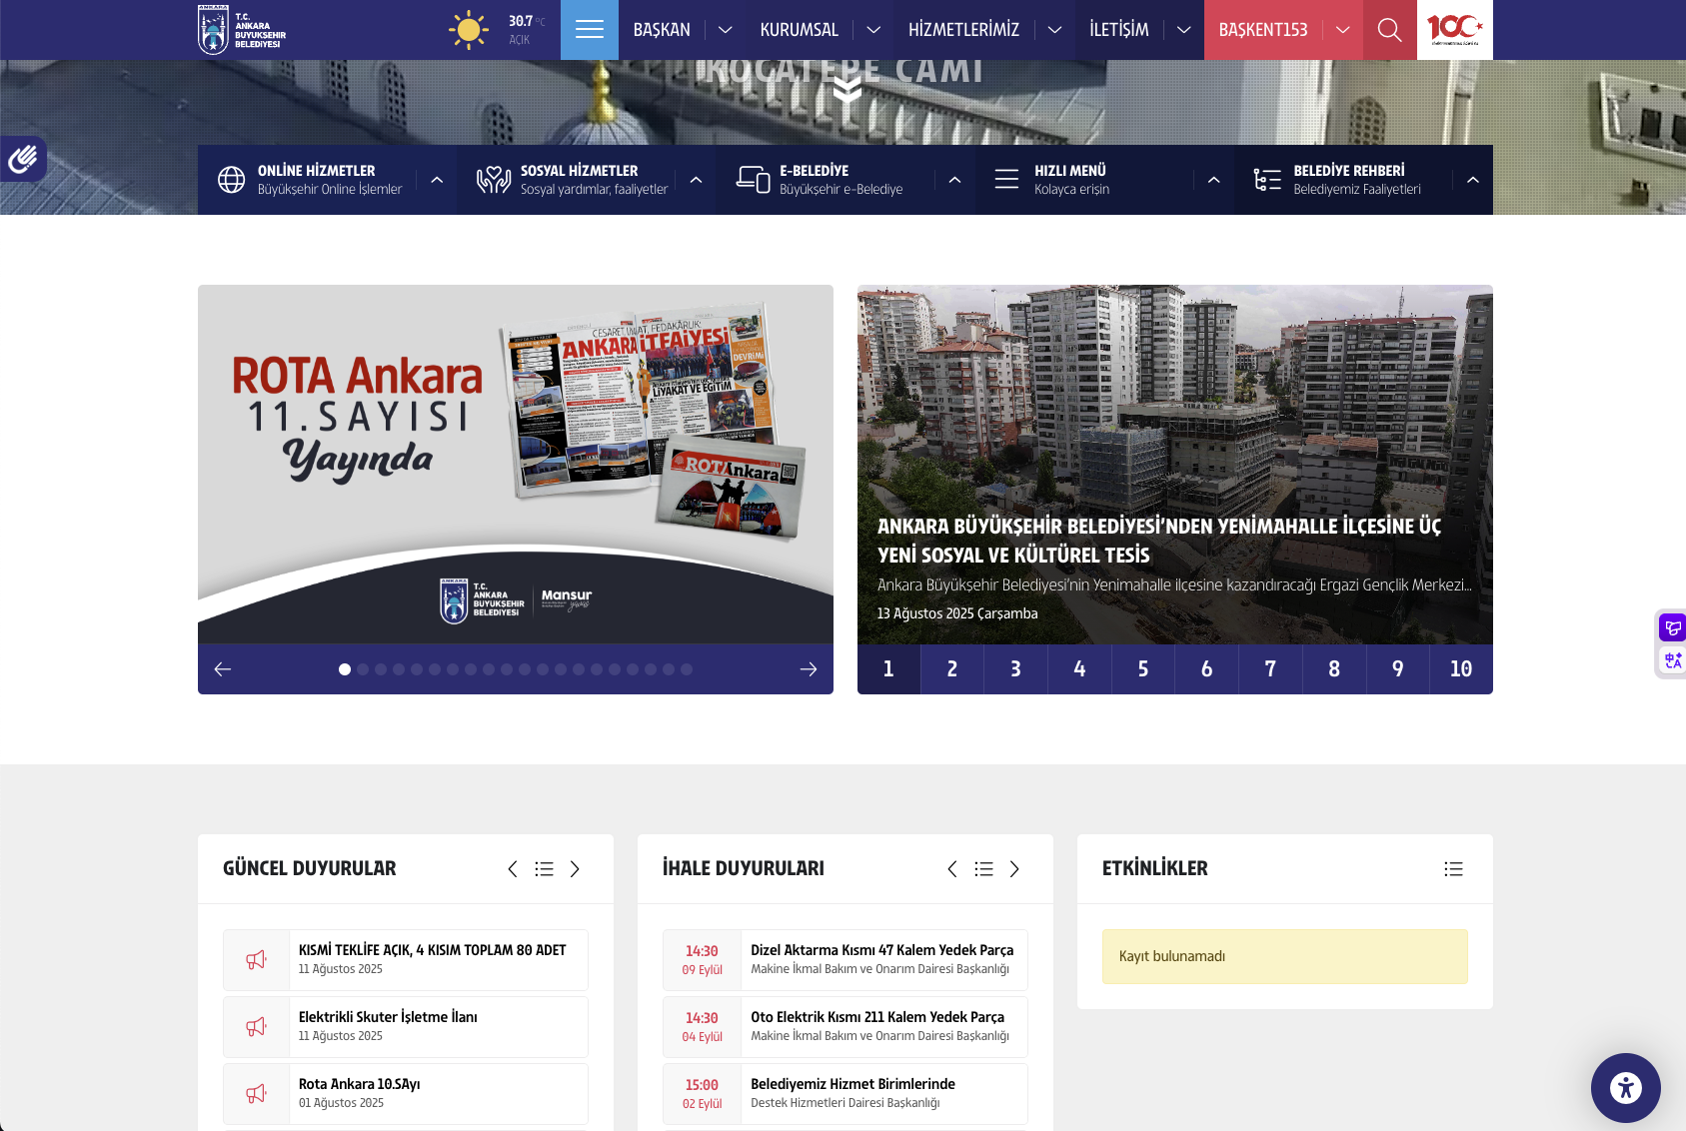This screenshot has width=1686, height=1131.
Task: Click the Kayıt bulunamadı notice
Action: click(x=1285, y=956)
